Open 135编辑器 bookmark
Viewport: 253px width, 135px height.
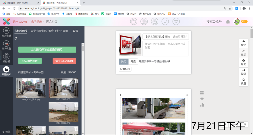[19, 14]
